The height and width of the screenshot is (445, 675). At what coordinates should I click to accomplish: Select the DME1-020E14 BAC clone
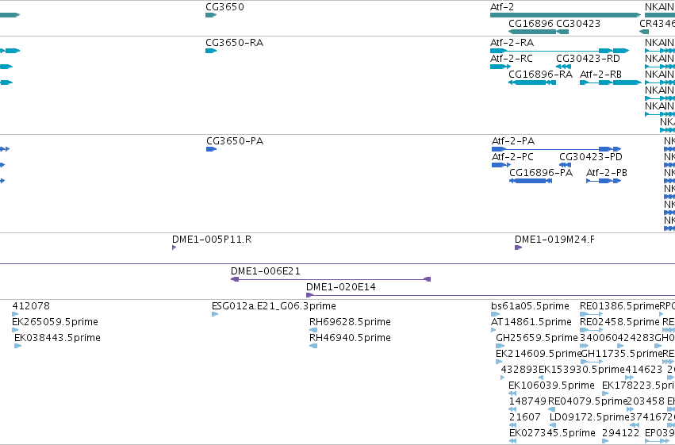pyautogui.click(x=490, y=295)
